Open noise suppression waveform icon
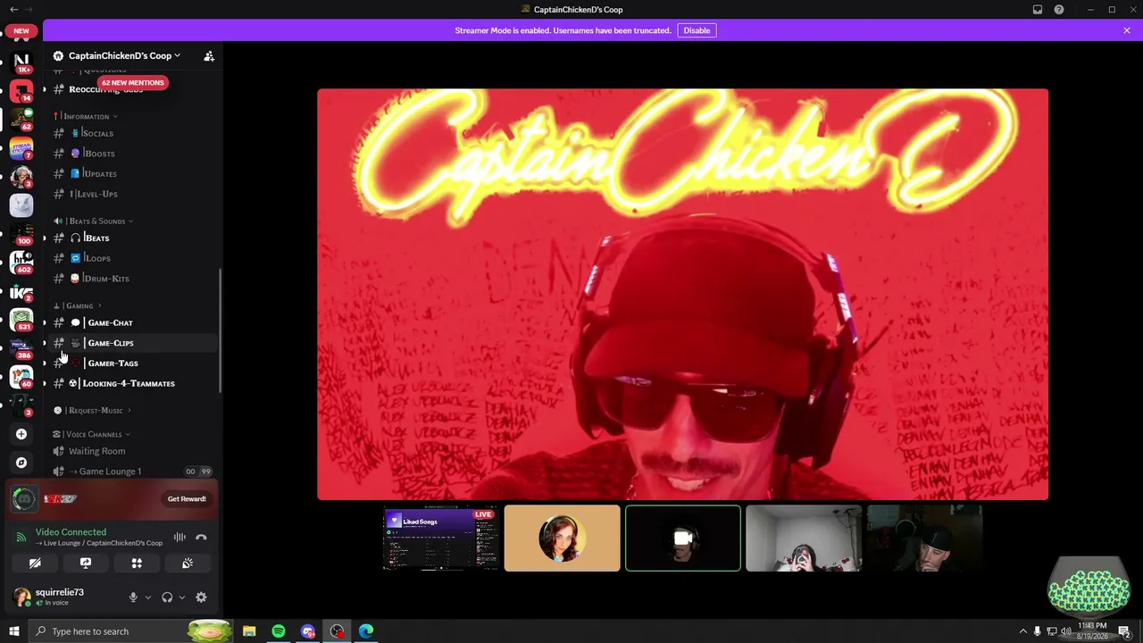 [179, 537]
